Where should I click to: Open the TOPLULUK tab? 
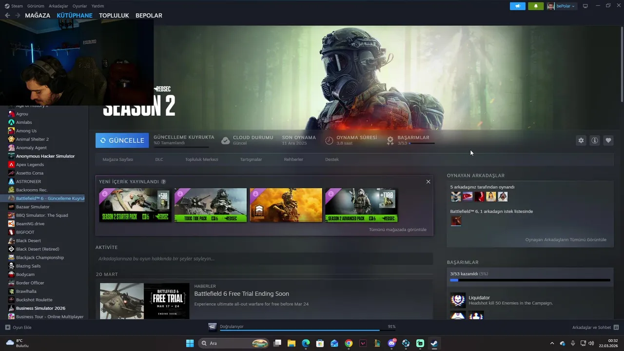(x=114, y=15)
